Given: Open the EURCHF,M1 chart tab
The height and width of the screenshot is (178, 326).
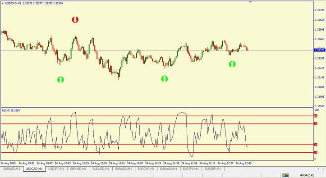Looking at the screenshot, I should point(146,169).
